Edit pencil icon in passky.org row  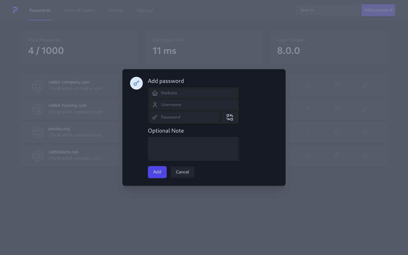click(x=336, y=132)
